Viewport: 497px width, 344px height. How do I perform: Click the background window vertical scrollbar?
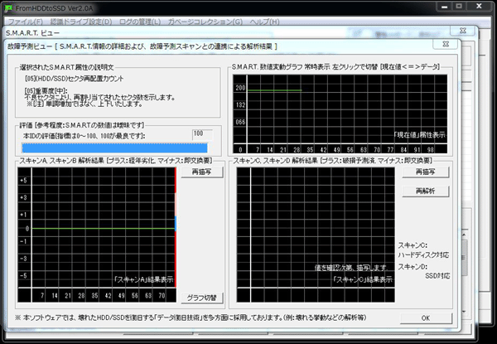[465, 274]
